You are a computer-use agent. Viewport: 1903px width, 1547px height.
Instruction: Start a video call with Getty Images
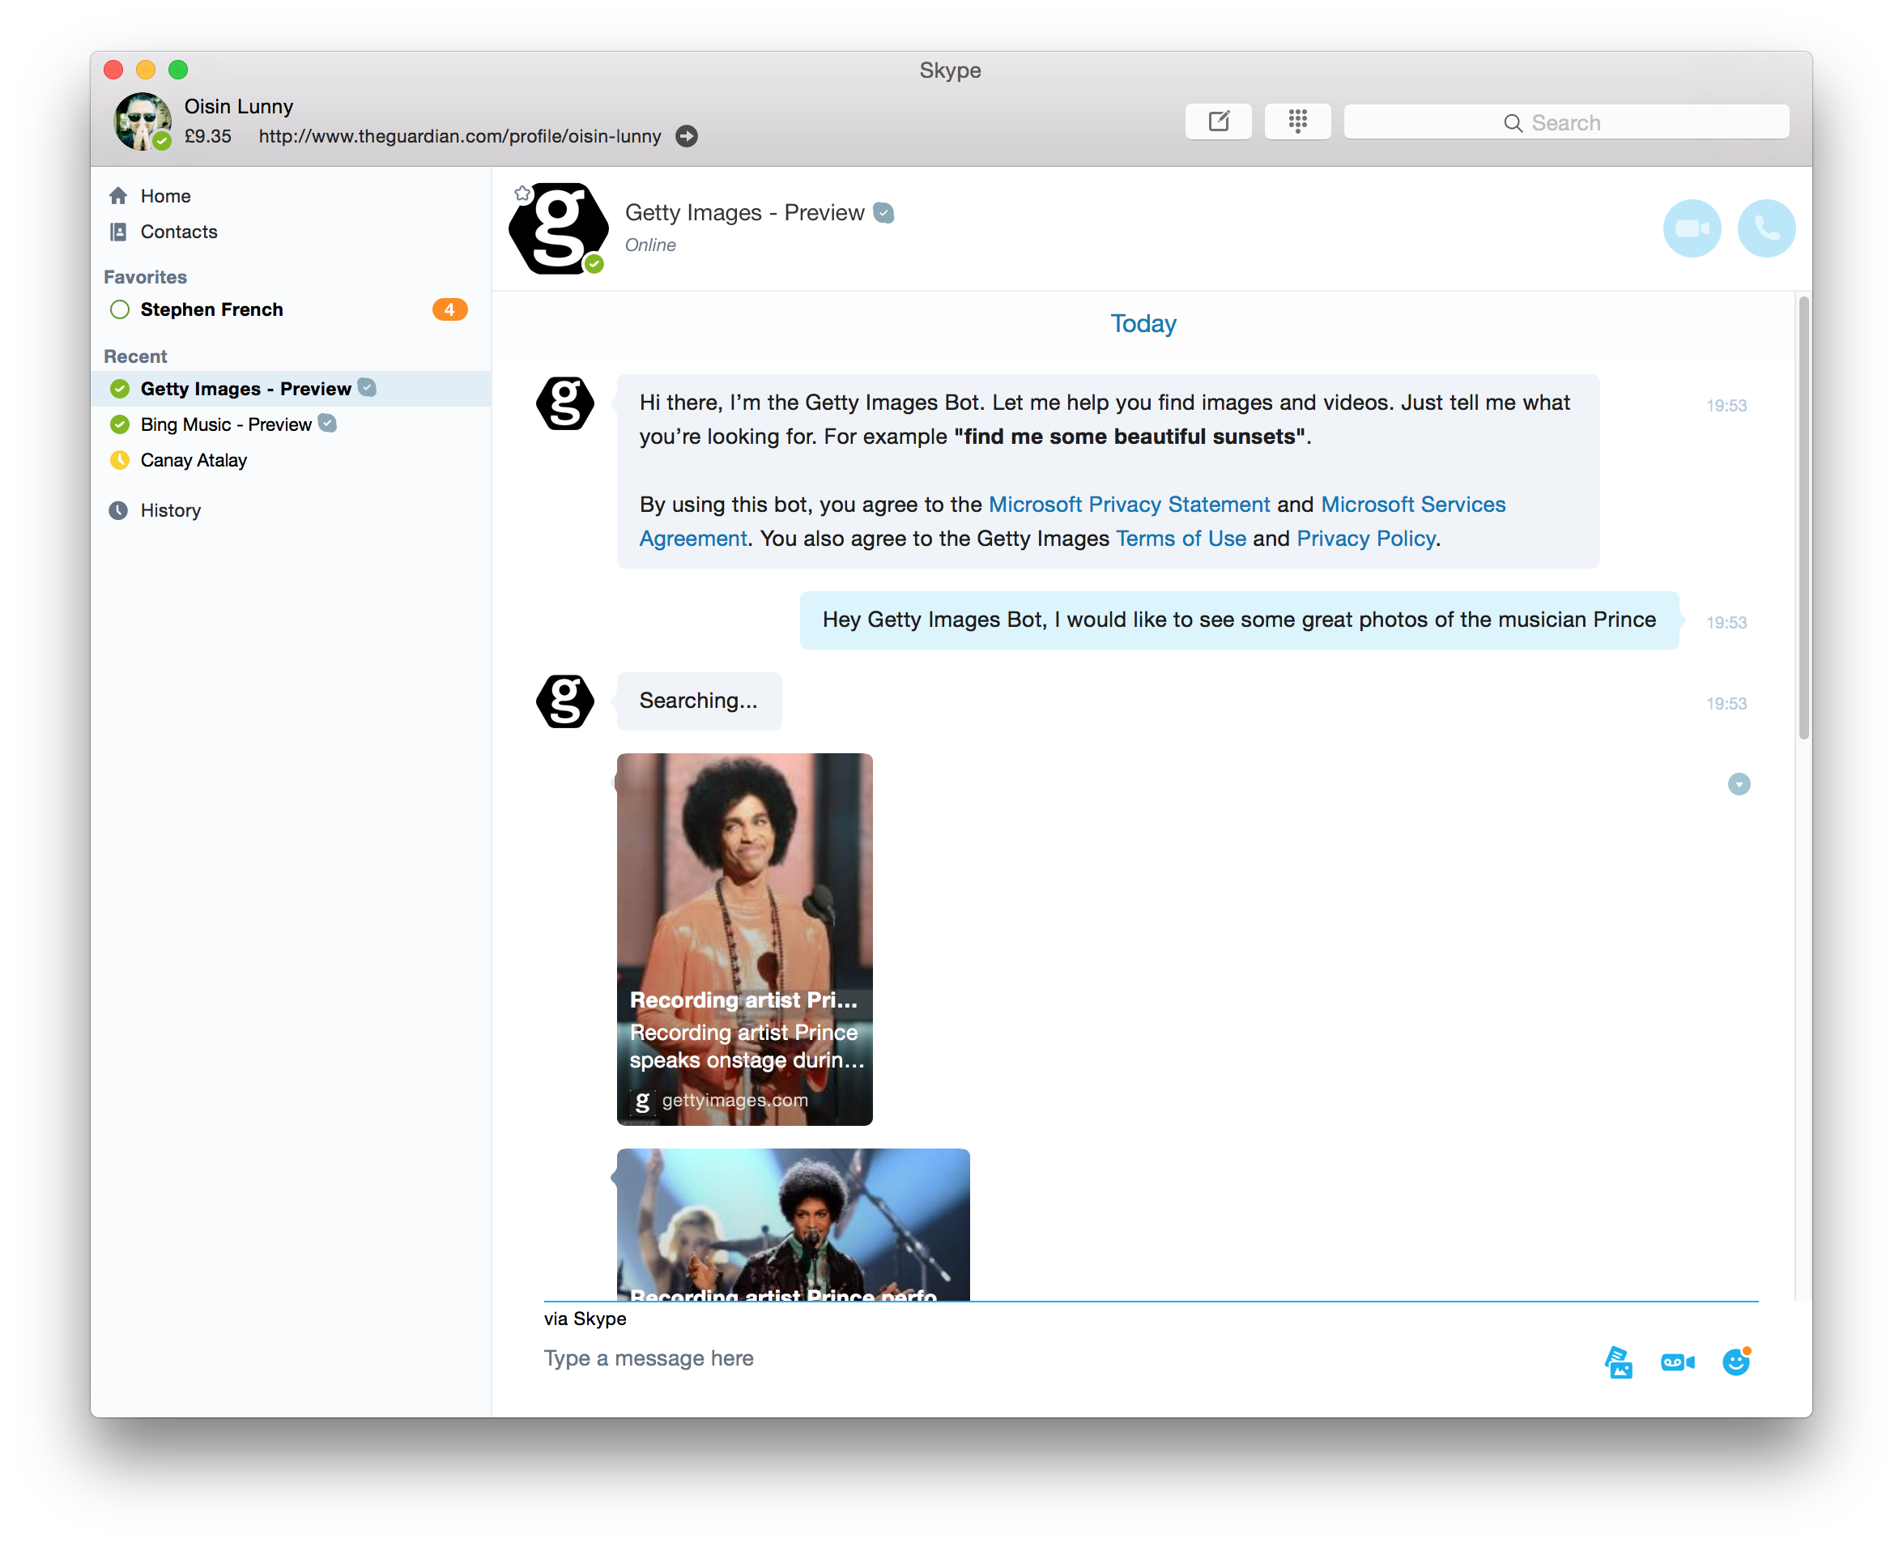1691,228
